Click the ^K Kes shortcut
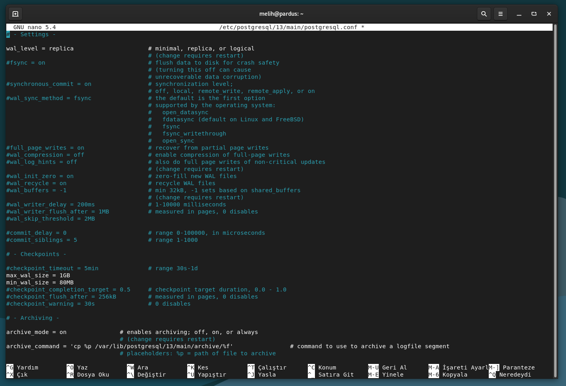This screenshot has height=386, width=566. pos(198,367)
